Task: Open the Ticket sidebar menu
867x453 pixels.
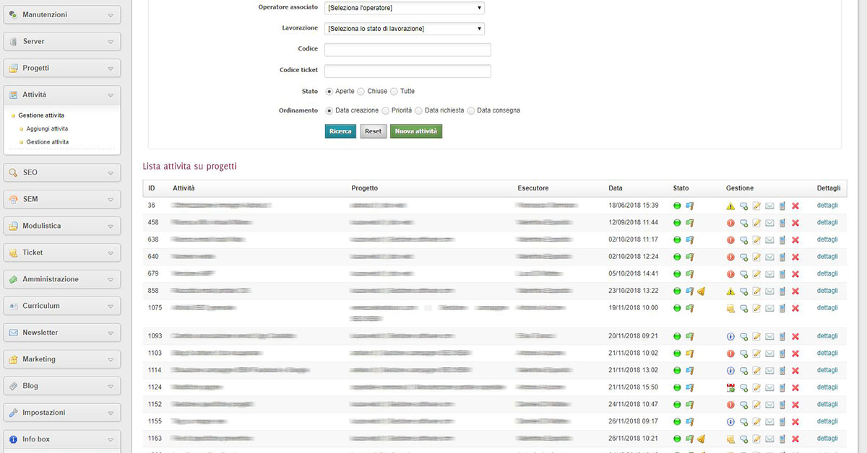Action: [x=62, y=252]
